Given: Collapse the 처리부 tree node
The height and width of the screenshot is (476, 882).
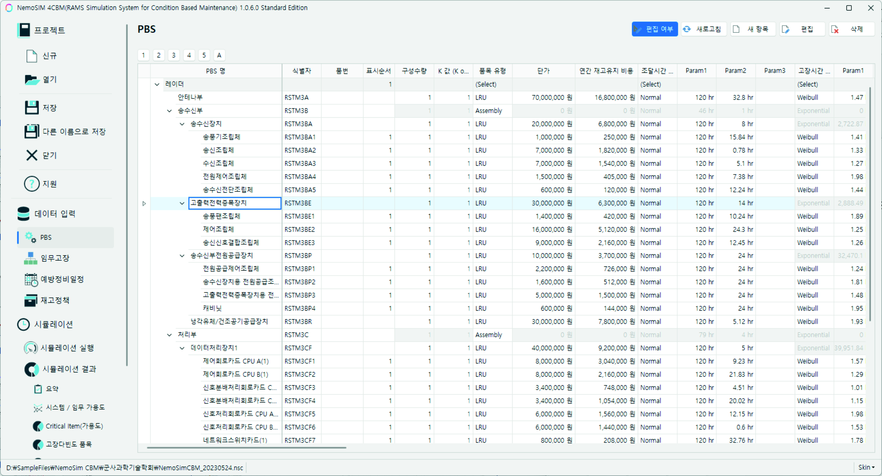Looking at the screenshot, I should pos(169,335).
